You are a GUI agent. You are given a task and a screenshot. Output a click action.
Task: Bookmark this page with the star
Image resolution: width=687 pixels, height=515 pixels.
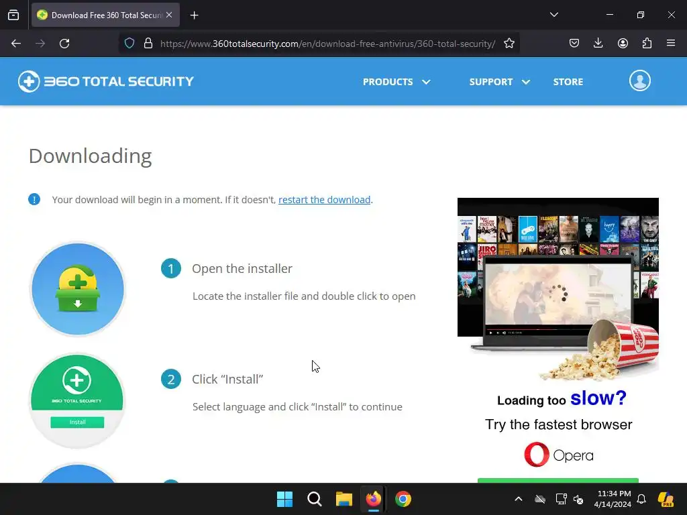[509, 44]
